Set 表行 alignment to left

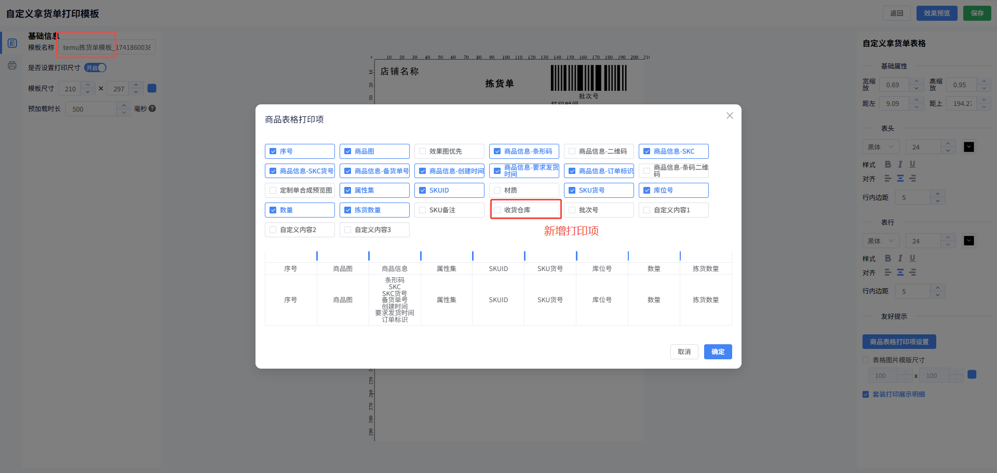tap(888, 272)
